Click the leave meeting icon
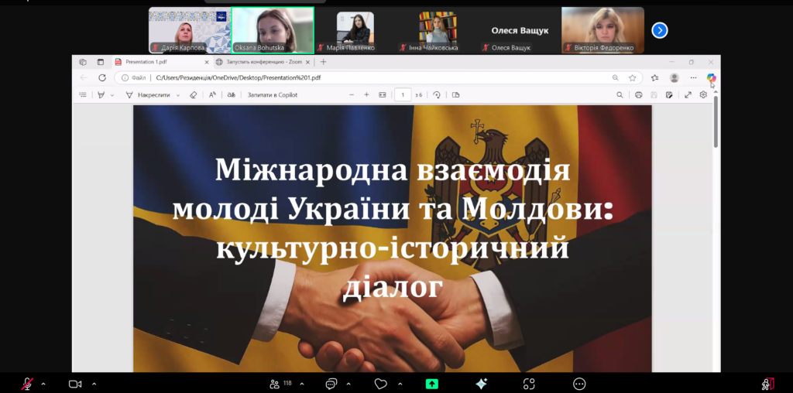 (x=767, y=384)
